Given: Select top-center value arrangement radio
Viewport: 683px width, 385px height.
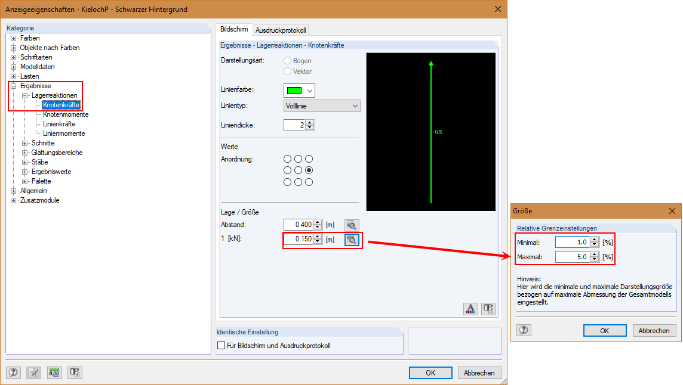Looking at the screenshot, I should (298, 159).
